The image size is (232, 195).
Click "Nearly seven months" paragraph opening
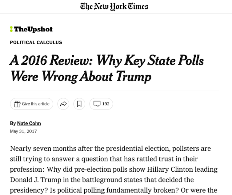click(x=39, y=149)
